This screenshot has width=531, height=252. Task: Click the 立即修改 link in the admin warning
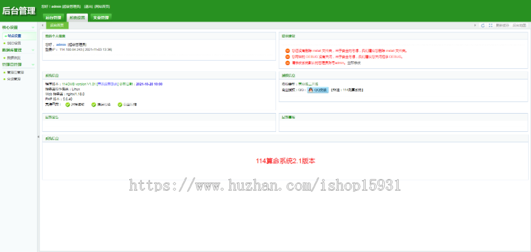coord(353,63)
